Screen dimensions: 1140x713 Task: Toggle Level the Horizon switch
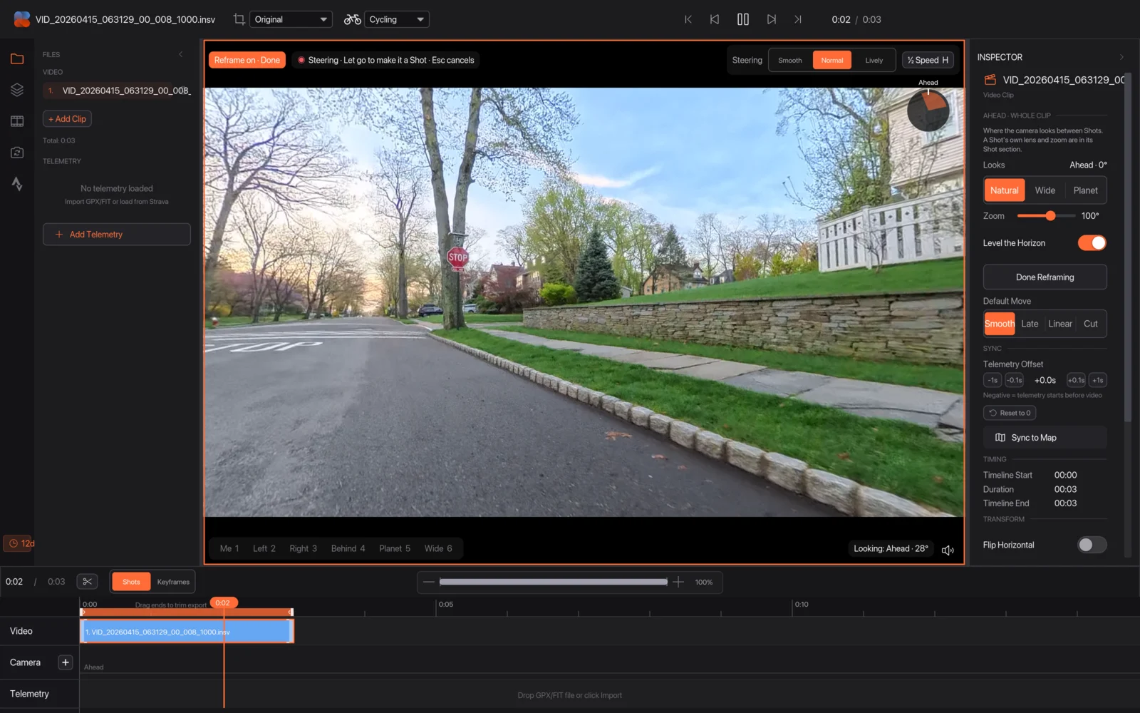pyautogui.click(x=1092, y=243)
